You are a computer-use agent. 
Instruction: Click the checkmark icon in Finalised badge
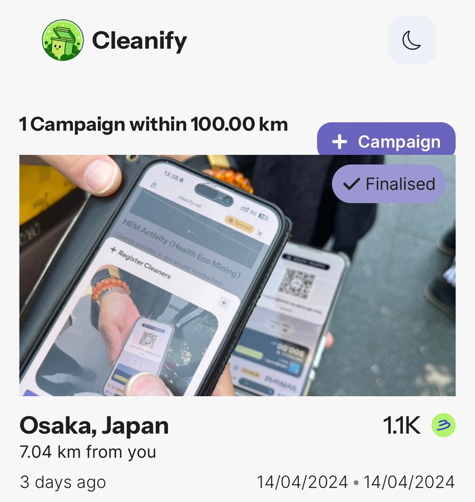coord(351,184)
